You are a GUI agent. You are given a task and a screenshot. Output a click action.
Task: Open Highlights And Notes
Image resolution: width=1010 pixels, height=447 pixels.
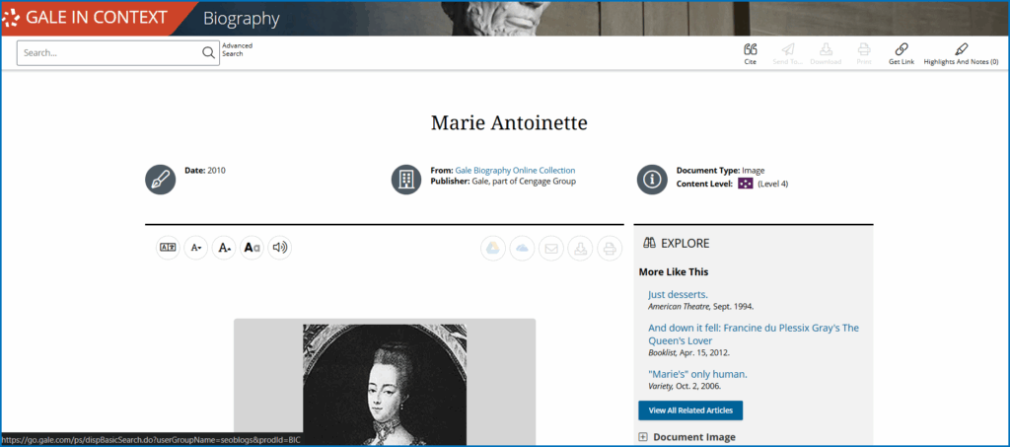(961, 49)
